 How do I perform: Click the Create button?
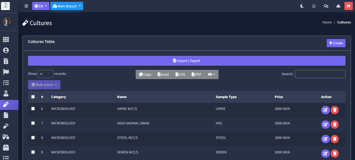[336, 43]
